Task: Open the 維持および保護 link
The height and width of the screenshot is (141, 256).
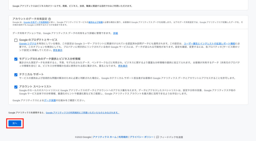Action: coord(95,22)
